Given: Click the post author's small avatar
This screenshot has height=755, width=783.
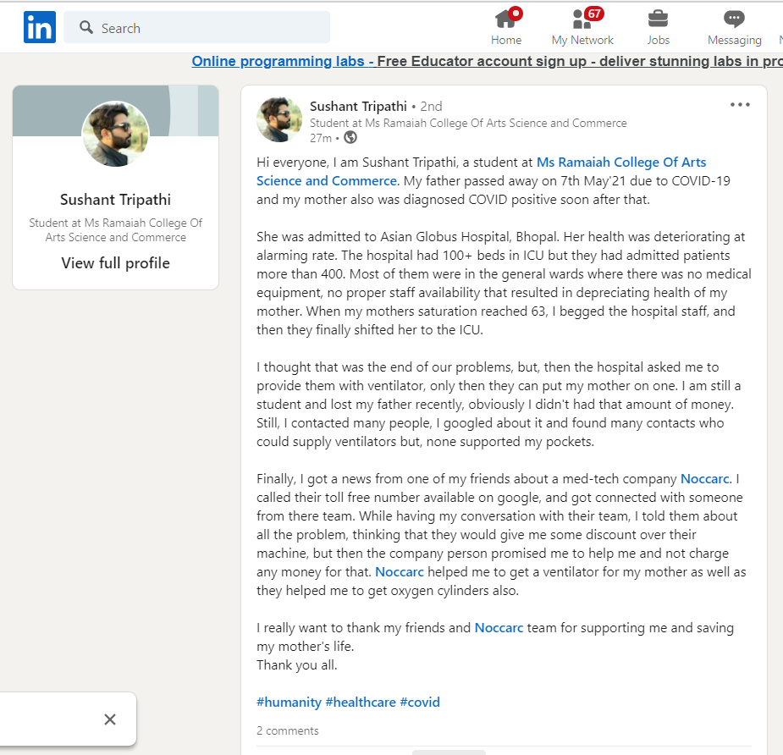Looking at the screenshot, I should pyautogui.click(x=279, y=119).
